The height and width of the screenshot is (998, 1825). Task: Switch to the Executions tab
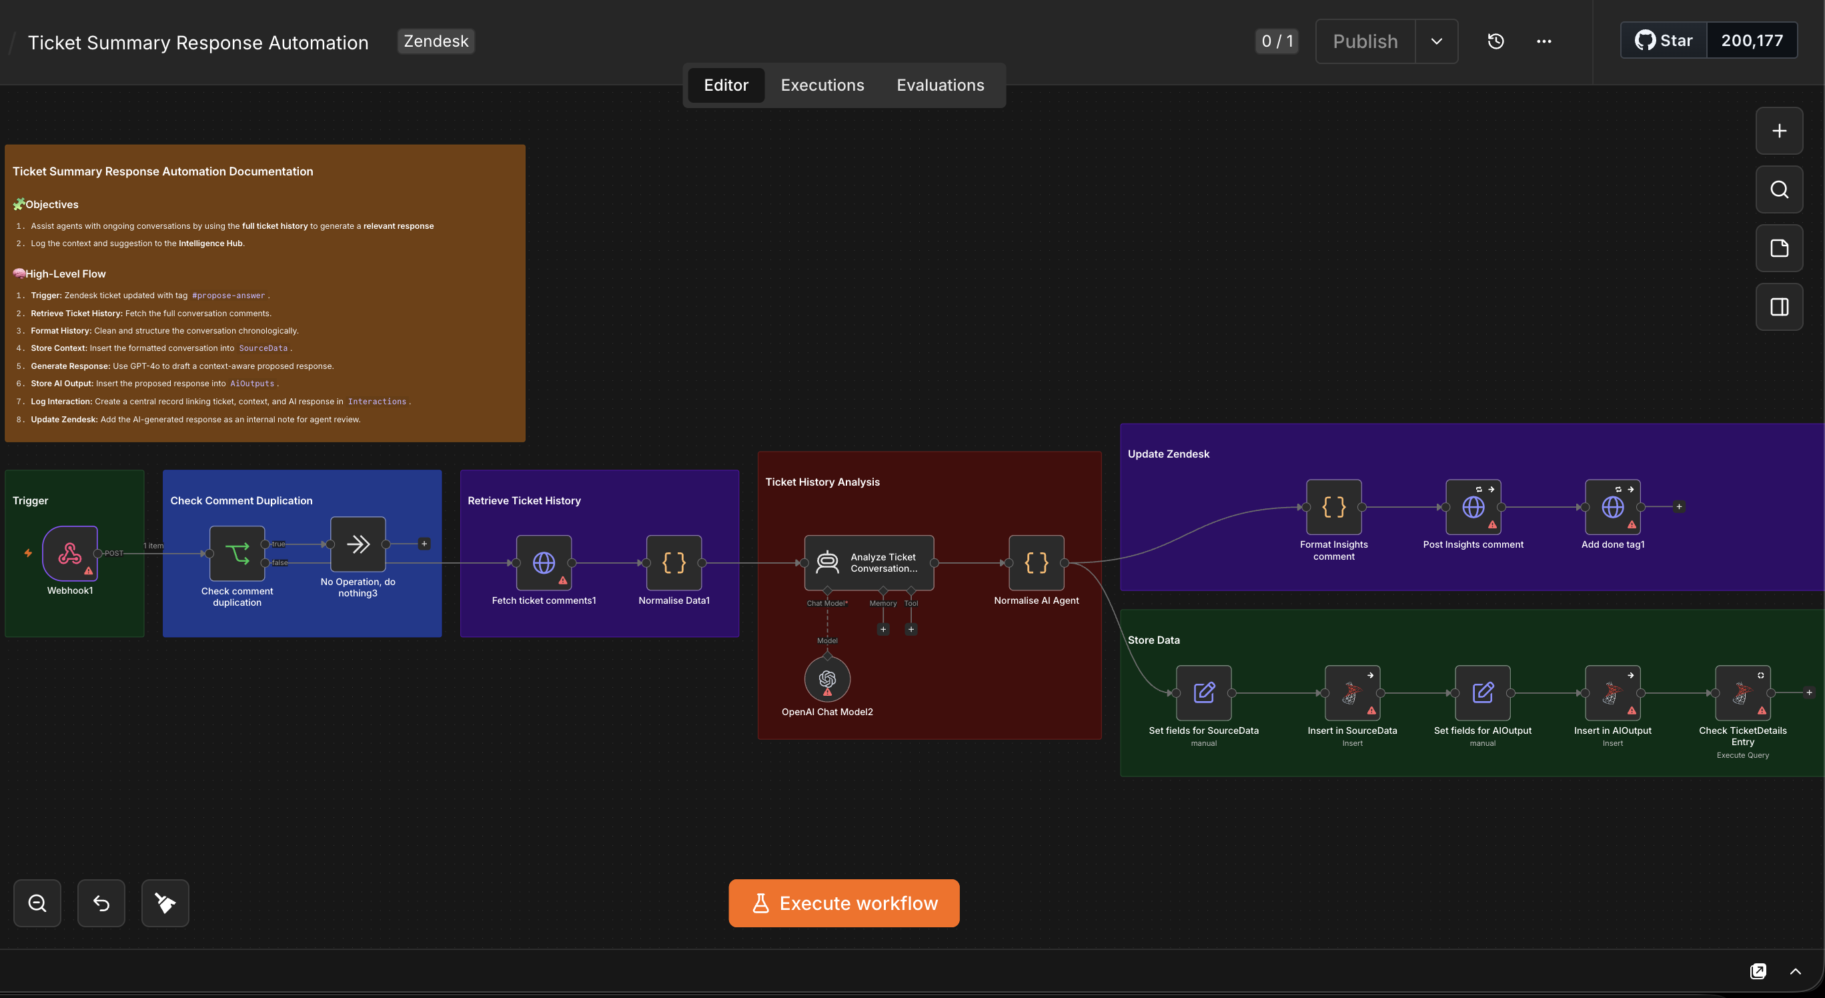(x=822, y=85)
